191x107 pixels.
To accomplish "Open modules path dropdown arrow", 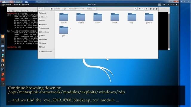I will 95,9.
